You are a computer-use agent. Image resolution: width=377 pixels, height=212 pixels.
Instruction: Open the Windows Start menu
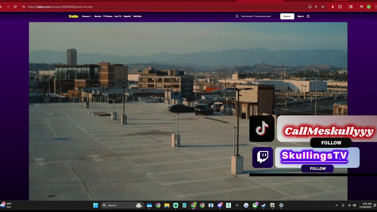pyautogui.click(x=96, y=205)
